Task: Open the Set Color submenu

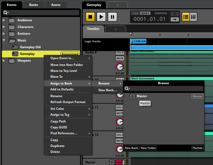Action: click(x=68, y=109)
